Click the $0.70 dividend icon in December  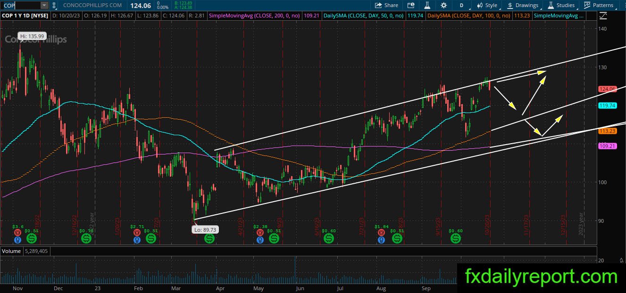[x=86, y=239]
